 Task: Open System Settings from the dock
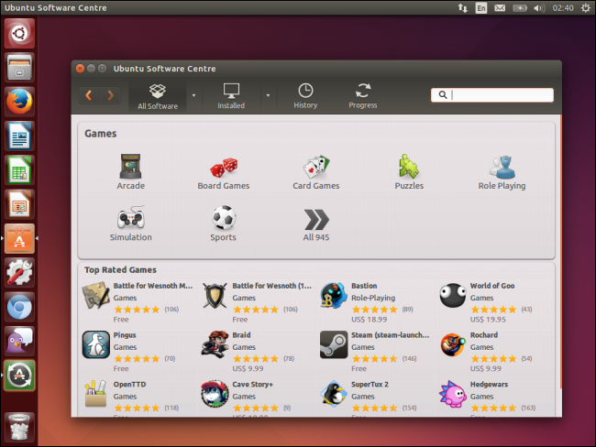coord(19,273)
